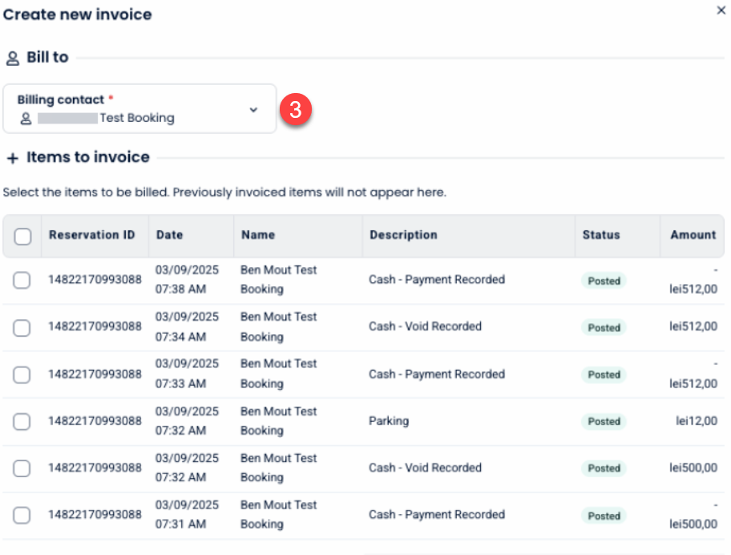This screenshot has width=731, height=555.
Task: Open the Billing contact dropdown chevron
Action: click(253, 110)
